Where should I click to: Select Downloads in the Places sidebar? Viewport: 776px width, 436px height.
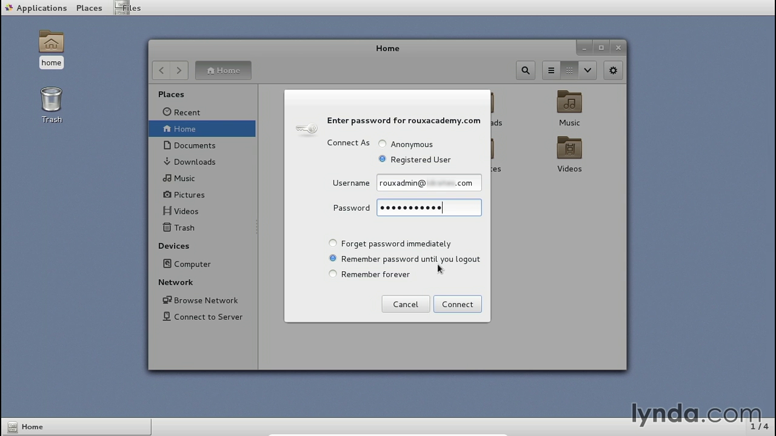pyautogui.click(x=194, y=162)
